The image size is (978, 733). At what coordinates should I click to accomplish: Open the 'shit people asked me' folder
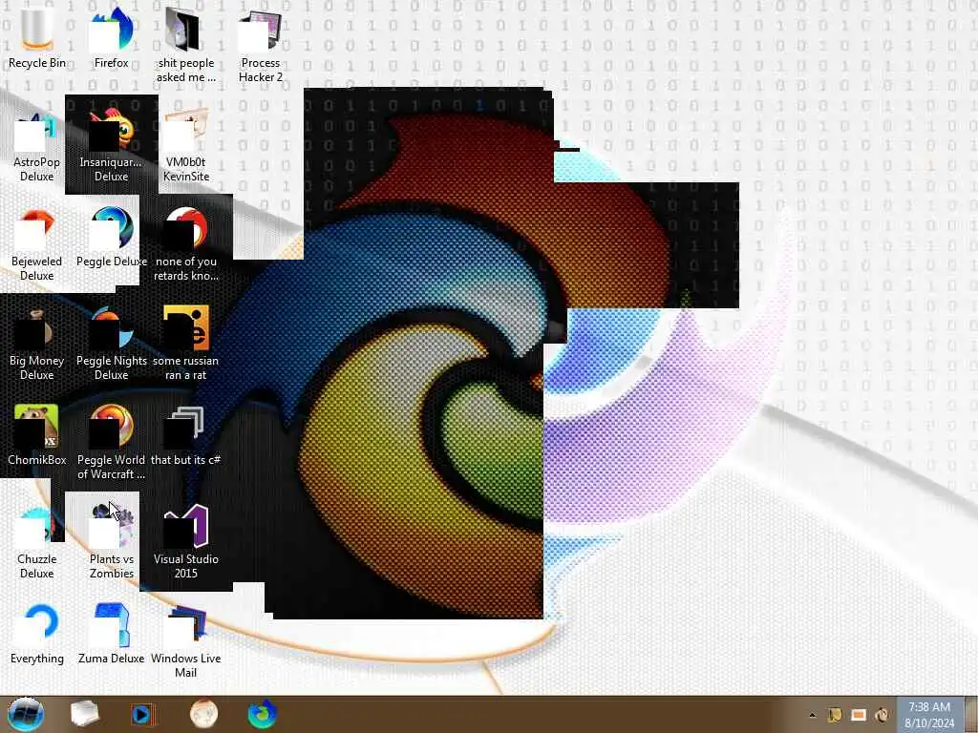pyautogui.click(x=186, y=47)
